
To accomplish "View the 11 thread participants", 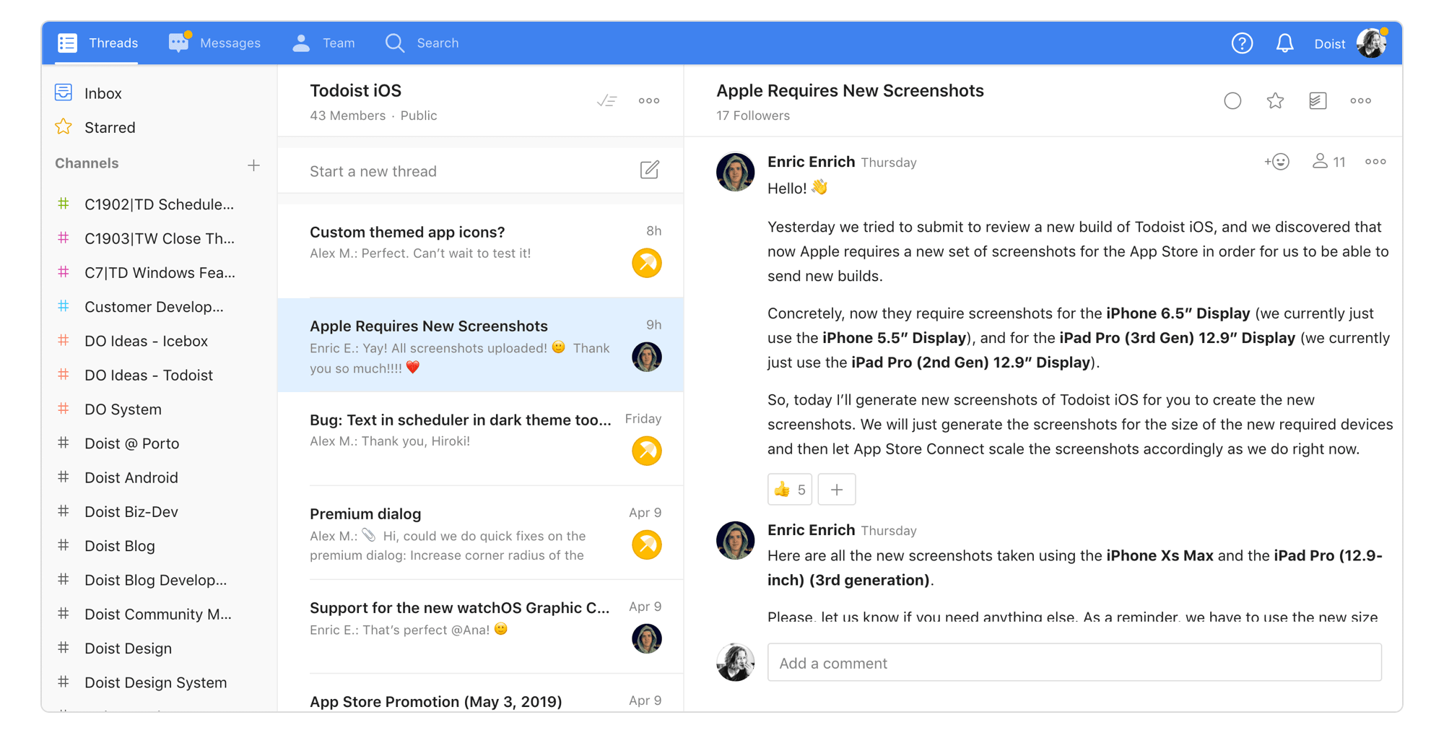I will (1328, 161).
